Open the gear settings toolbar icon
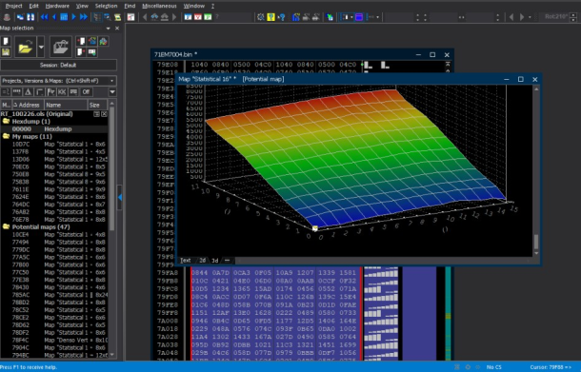581x372 pixels. click(x=261, y=17)
